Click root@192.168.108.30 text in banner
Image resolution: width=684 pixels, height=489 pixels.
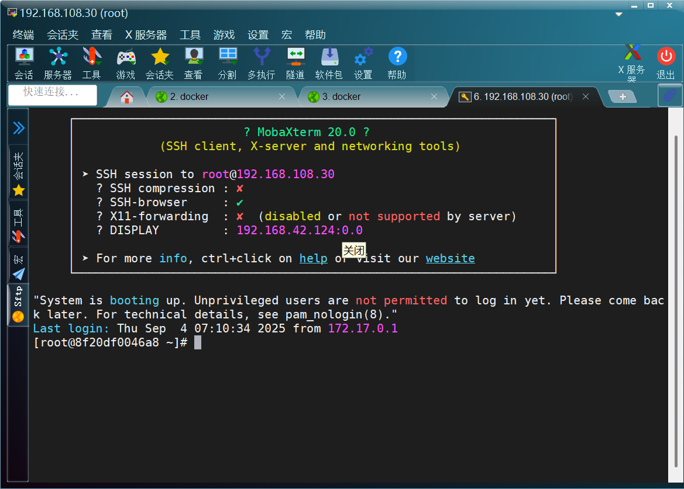click(x=269, y=174)
